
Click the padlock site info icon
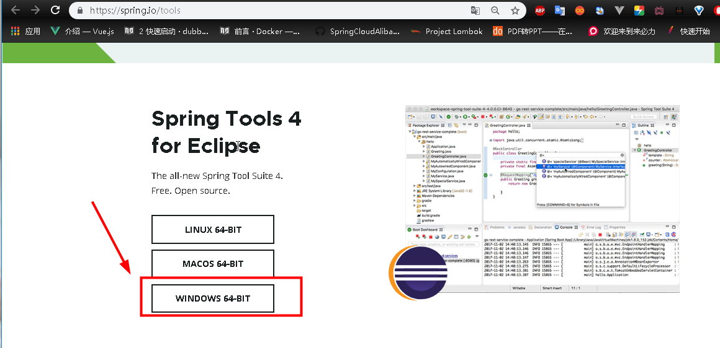pyautogui.click(x=80, y=11)
